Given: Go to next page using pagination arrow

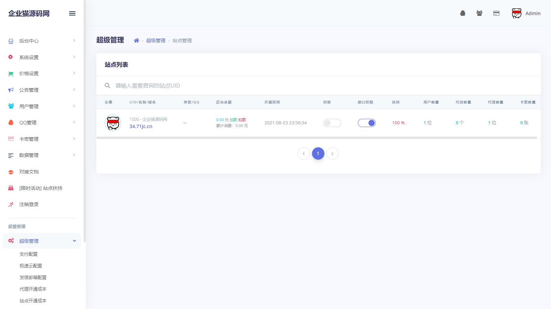Looking at the screenshot, I should pyautogui.click(x=332, y=153).
